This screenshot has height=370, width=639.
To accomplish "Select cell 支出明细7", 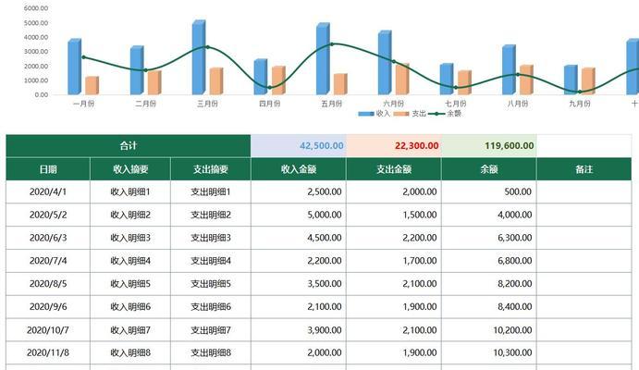I will point(211,330).
